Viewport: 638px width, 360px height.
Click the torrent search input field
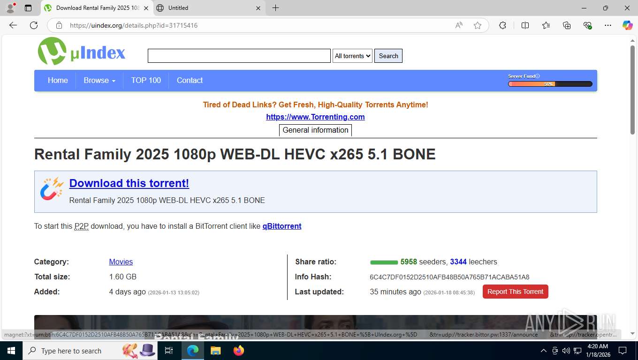click(239, 56)
